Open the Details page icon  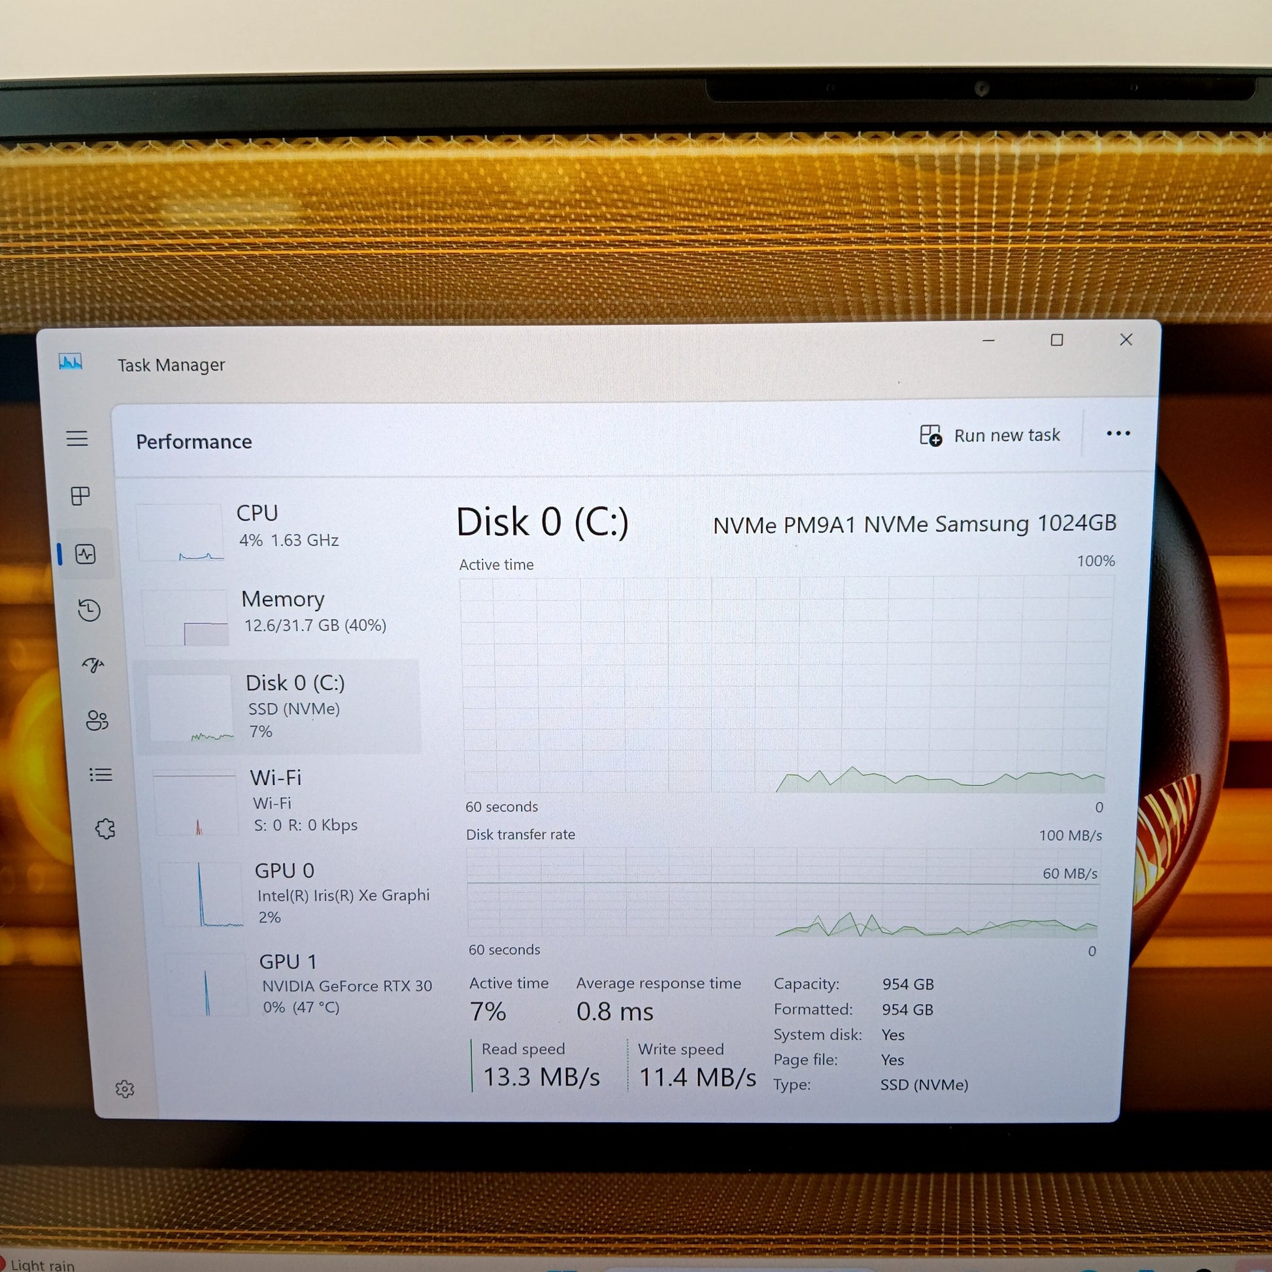coord(101,775)
